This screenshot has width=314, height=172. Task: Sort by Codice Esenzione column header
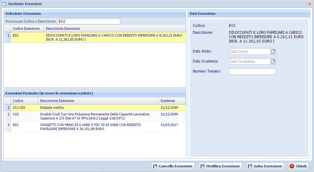click(x=27, y=28)
